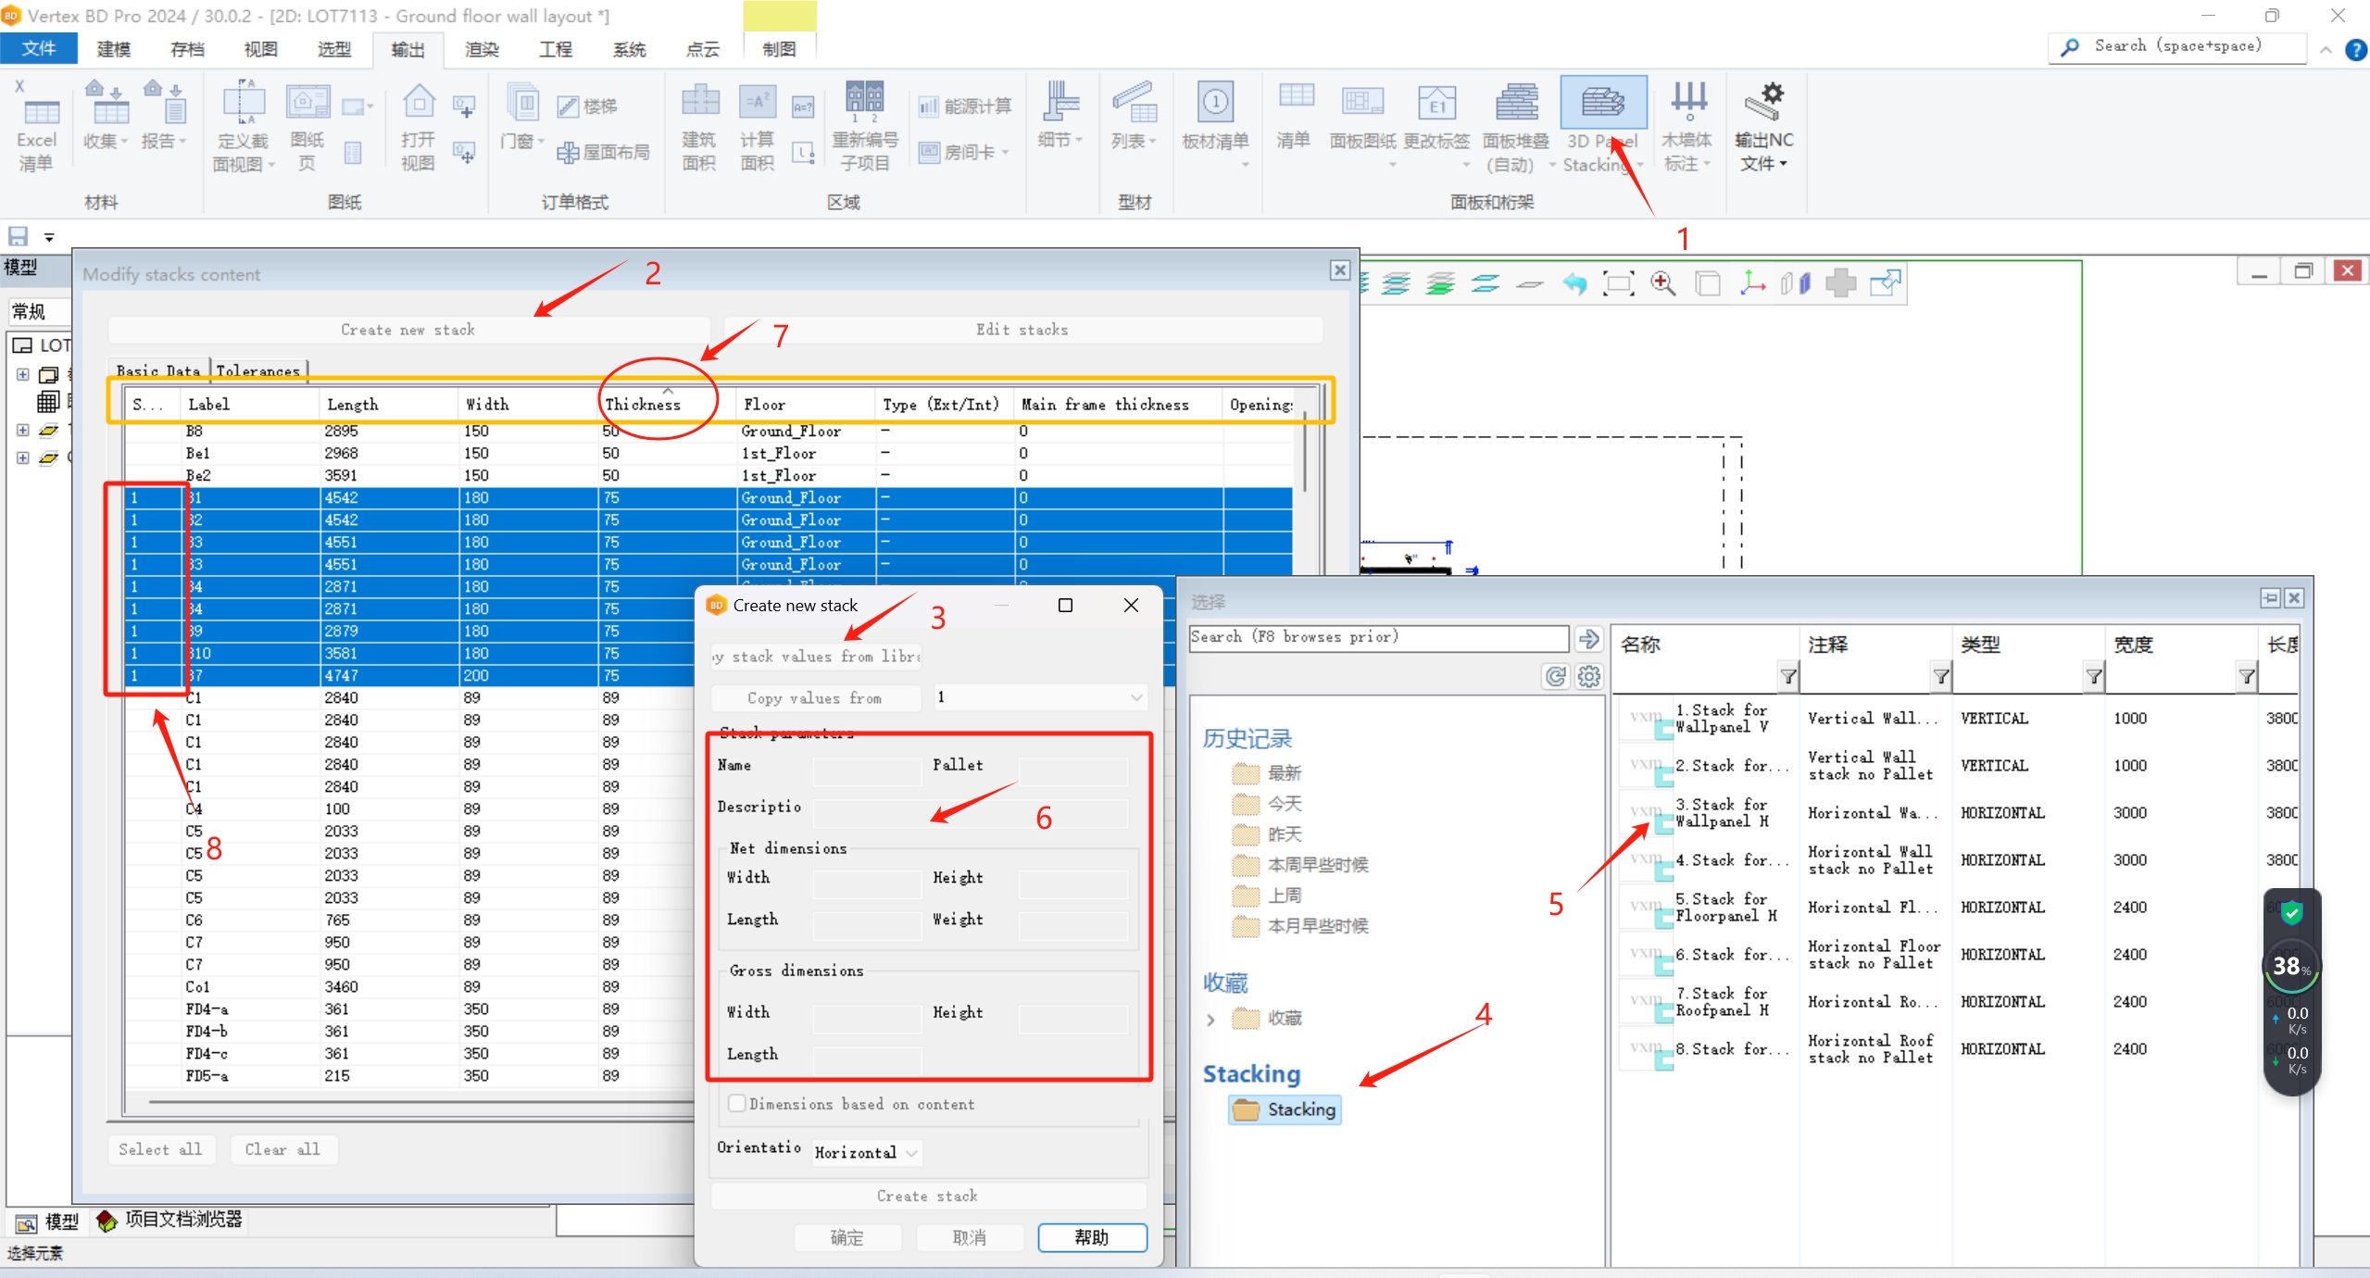The width and height of the screenshot is (2370, 1278).
Task: Click the Search (F8 browses prior) field
Action: (x=1378, y=638)
